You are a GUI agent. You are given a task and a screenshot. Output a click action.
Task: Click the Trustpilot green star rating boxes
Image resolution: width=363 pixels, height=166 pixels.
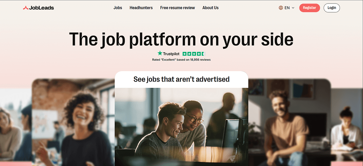click(x=194, y=54)
